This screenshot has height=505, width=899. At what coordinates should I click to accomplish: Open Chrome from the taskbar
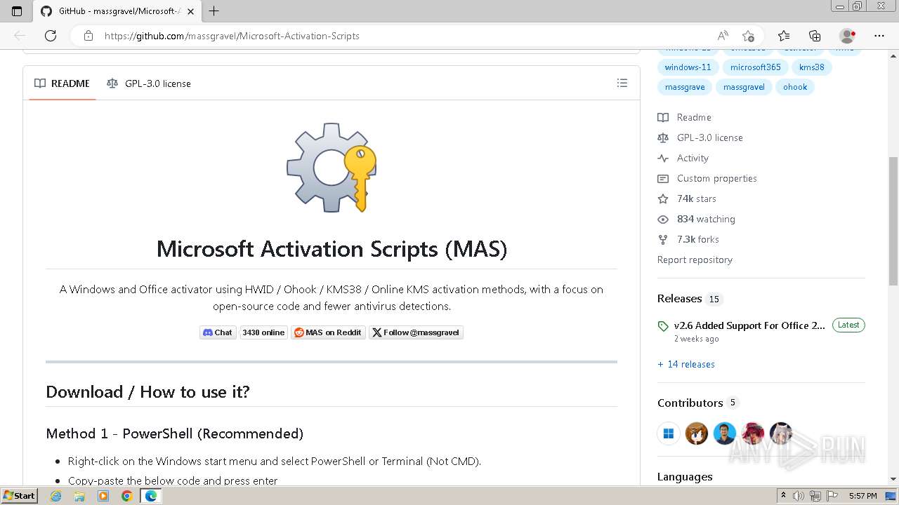(x=126, y=496)
